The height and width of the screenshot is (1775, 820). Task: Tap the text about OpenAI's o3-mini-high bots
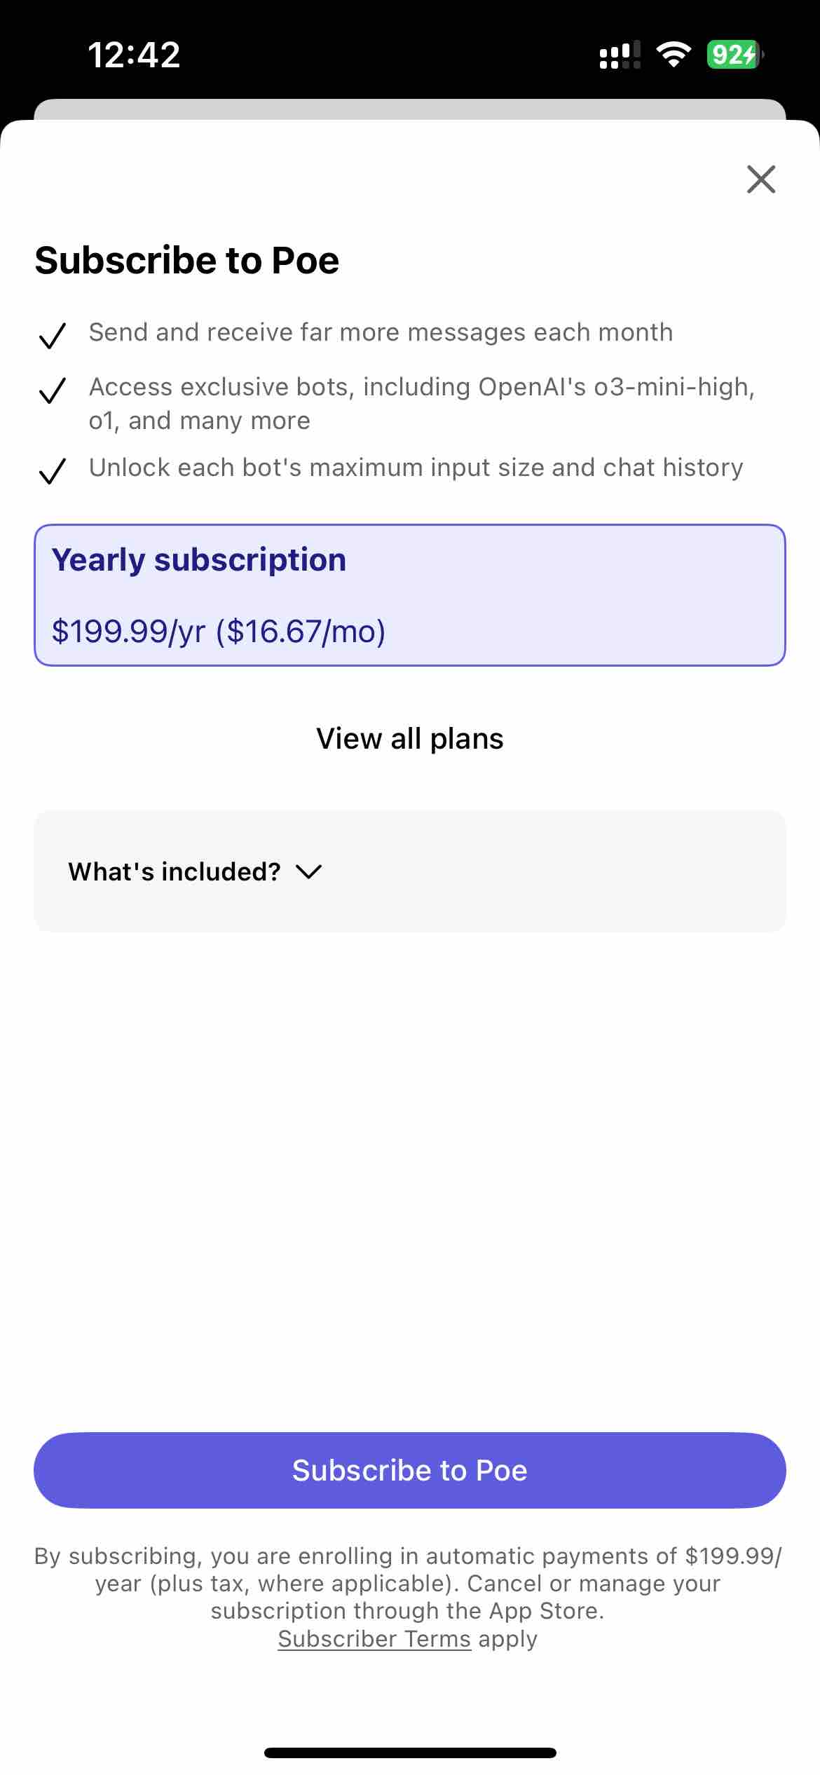pyautogui.click(x=422, y=404)
